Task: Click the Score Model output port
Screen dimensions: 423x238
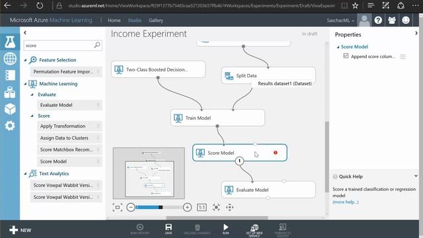Action: pyautogui.click(x=239, y=161)
